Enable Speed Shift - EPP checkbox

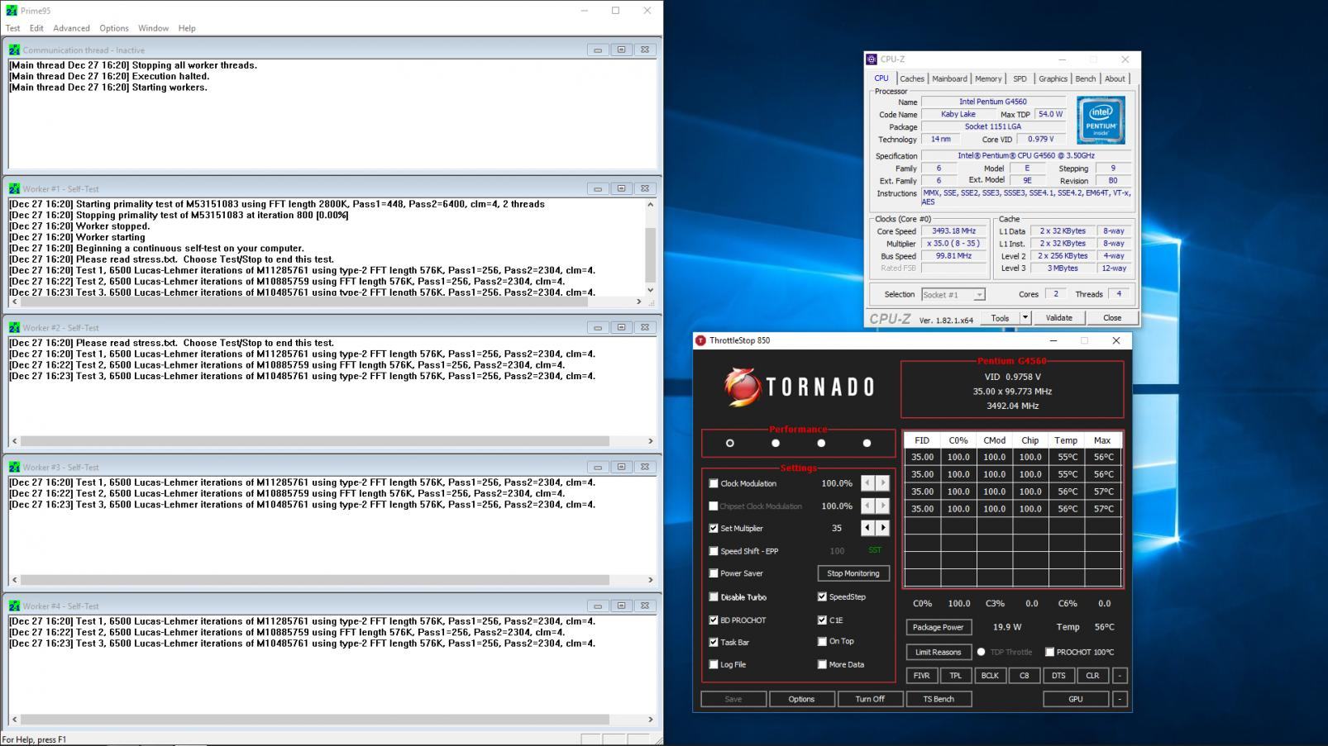pos(714,551)
